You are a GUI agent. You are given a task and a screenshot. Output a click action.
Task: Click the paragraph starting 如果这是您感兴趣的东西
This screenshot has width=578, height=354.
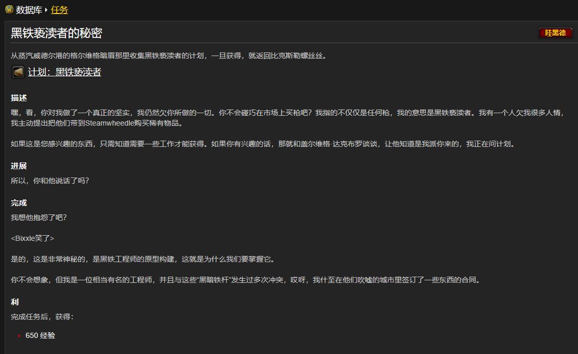pyautogui.click(x=263, y=144)
